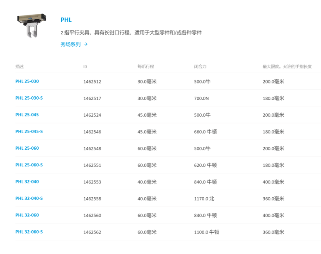Click the ID column header
This screenshot has width=321, height=254.
85,66
